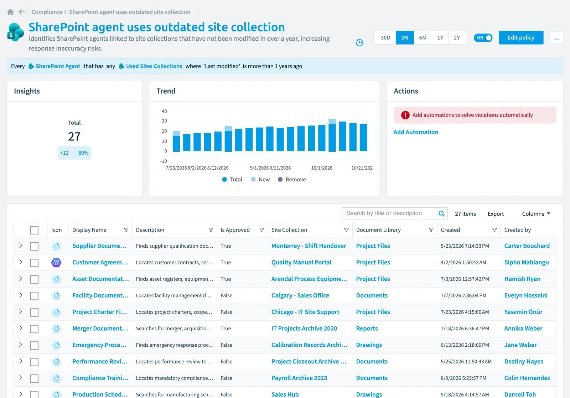Open the Compliance breadcrumb link
The width and height of the screenshot is (570, 398).
click(47, 12)
